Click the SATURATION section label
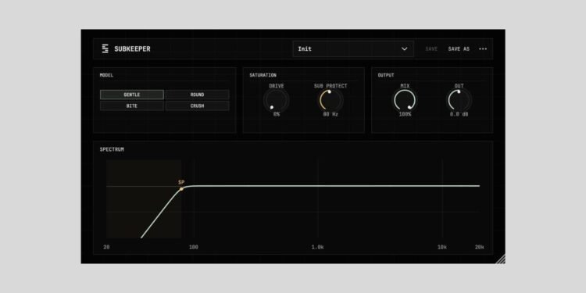 [x=263, y=75]
